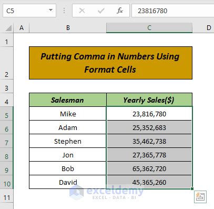Select the column C header

click(149, 28)
